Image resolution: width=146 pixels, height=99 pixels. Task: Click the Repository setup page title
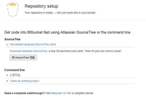click(41, 6)
